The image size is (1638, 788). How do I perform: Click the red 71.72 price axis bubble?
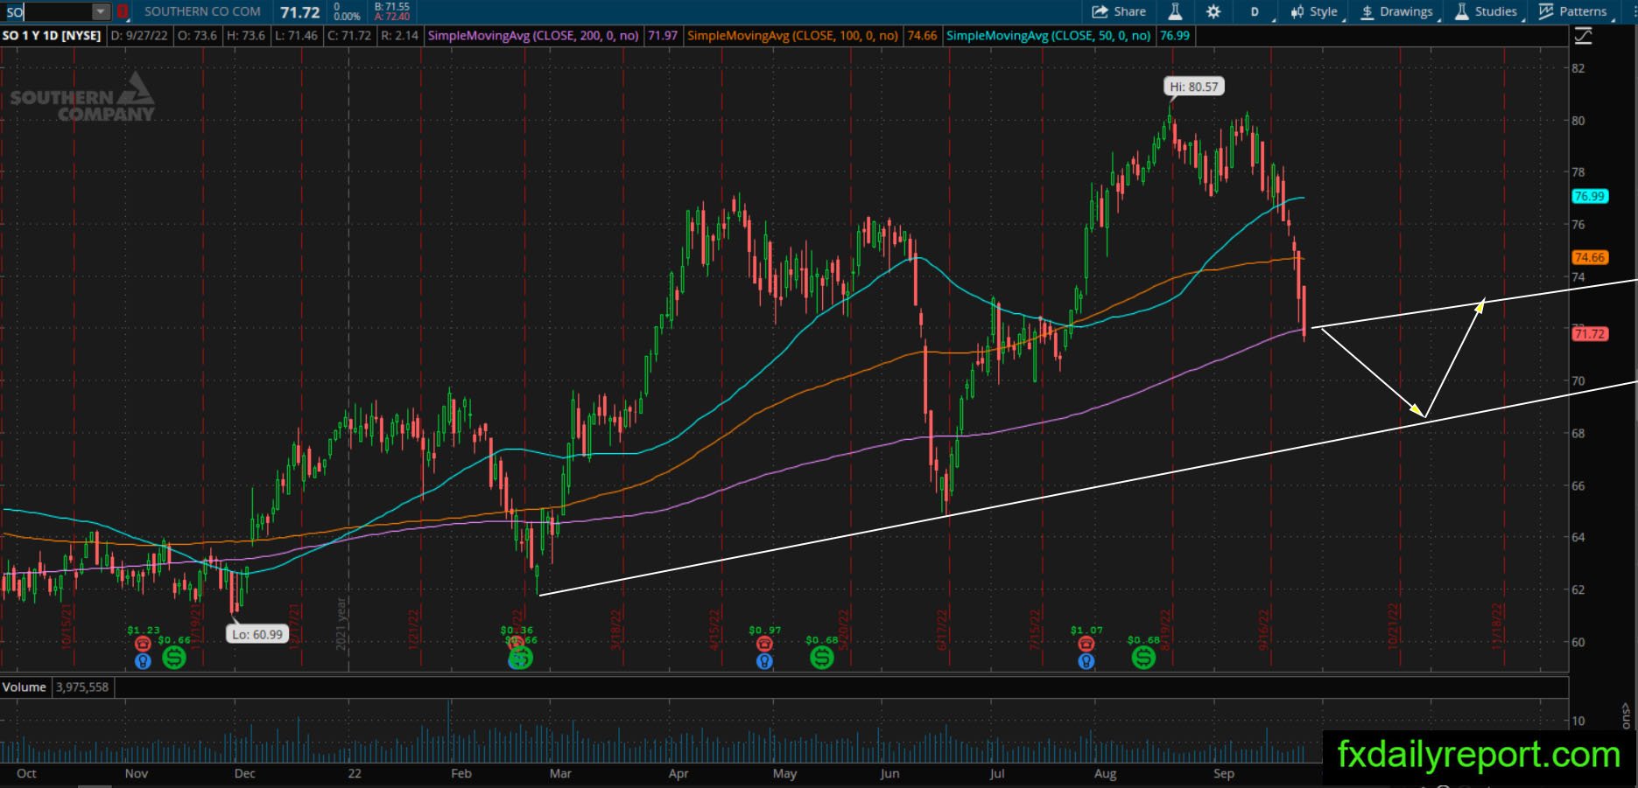(x=1589, y=334)
